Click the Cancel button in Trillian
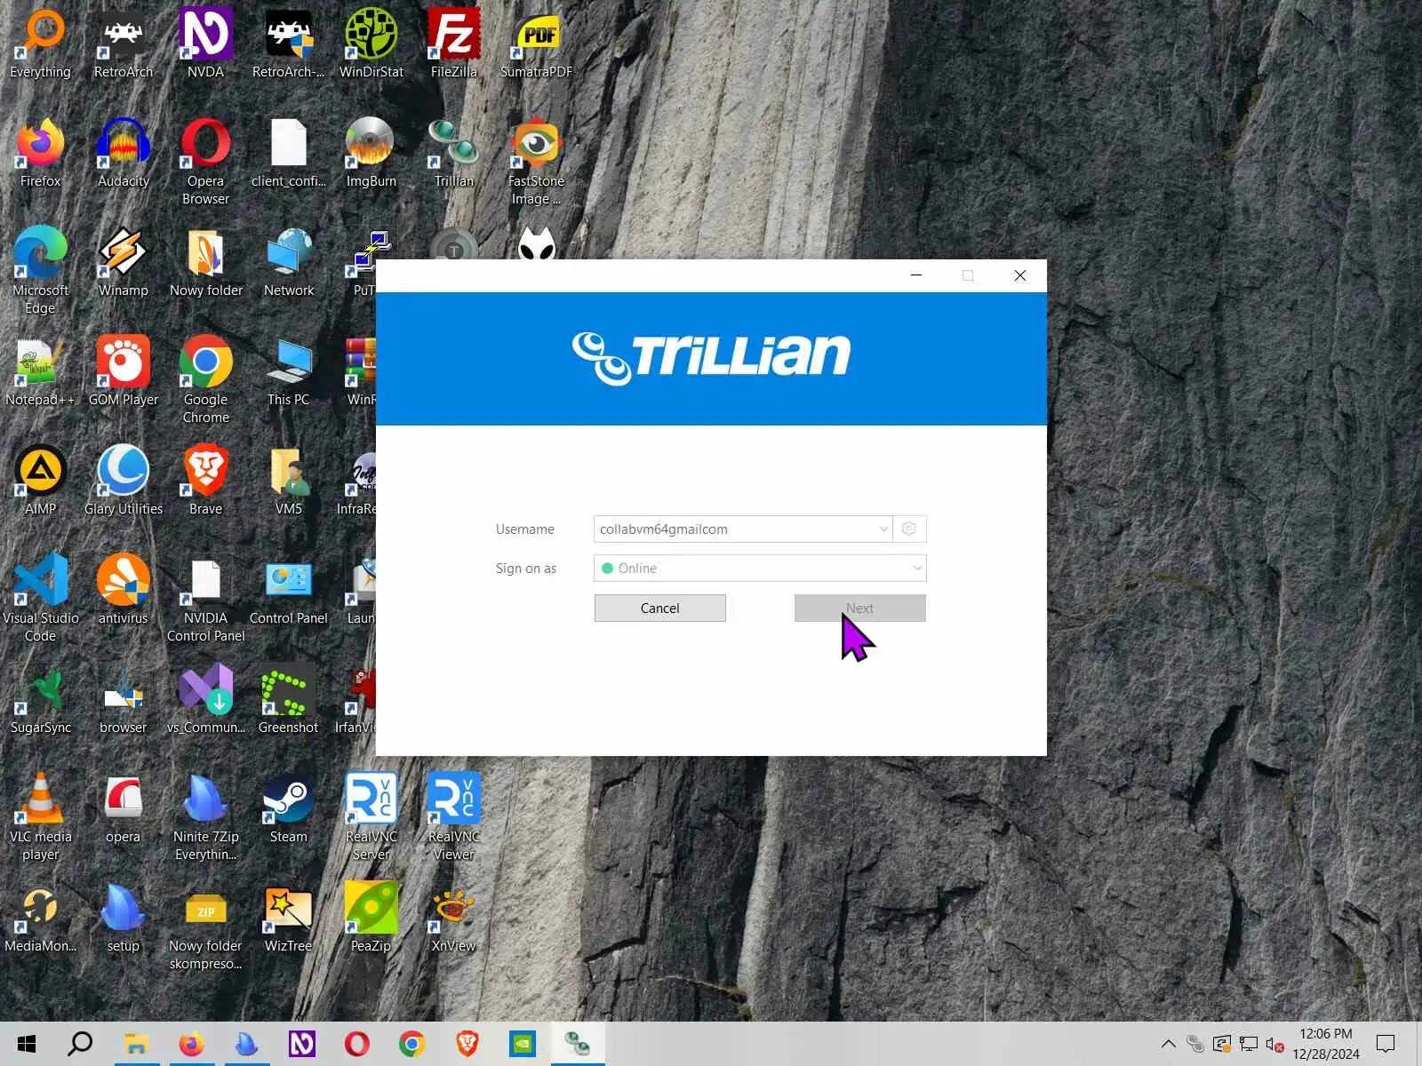Image resolution: width=1422 pixels, height=1066 pixels. click(660, 608)
